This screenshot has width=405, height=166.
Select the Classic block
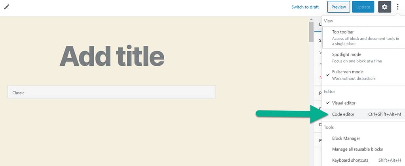(111, 92)
